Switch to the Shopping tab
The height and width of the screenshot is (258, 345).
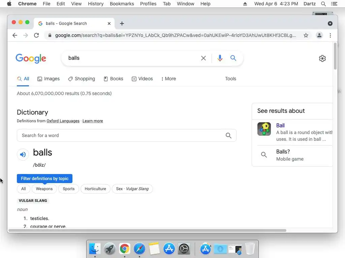point(82,79)
